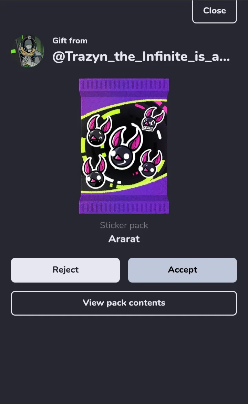Screen dimensions: 248x404
Task: View pack contents
Action: 124,303
